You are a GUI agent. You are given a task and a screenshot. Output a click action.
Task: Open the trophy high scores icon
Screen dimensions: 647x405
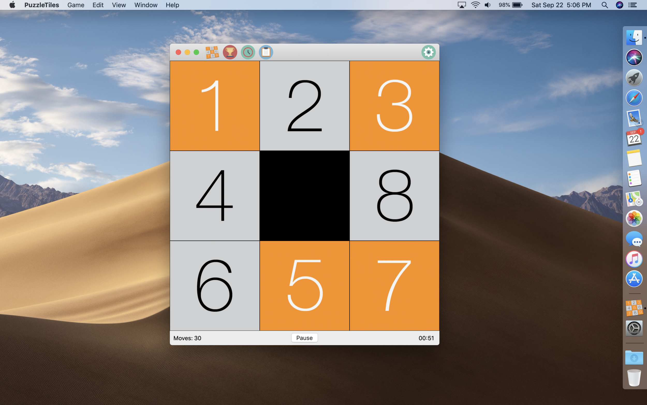point(230,52)
